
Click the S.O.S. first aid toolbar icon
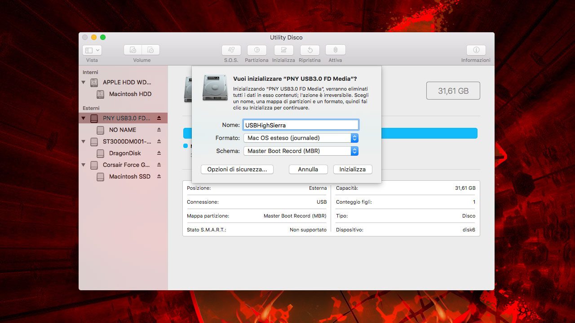[231, 50]
